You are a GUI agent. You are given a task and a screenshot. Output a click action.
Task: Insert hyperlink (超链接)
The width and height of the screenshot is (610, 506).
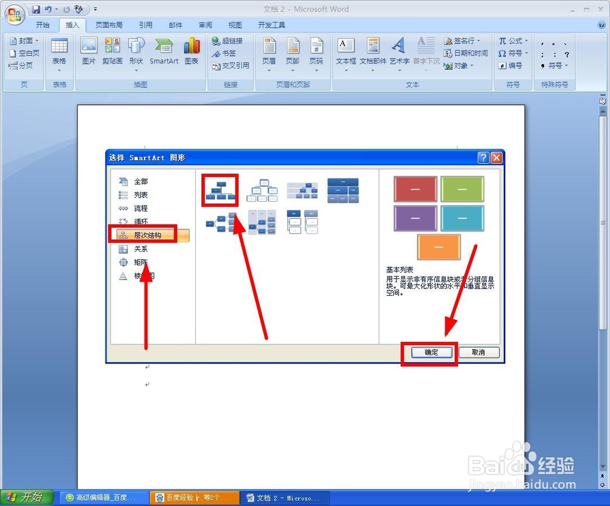[227, 41]
